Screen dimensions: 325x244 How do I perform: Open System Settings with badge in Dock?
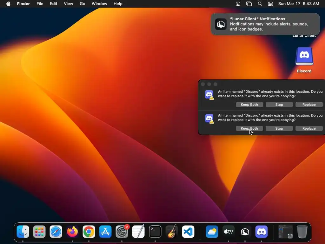coord(122,232)
